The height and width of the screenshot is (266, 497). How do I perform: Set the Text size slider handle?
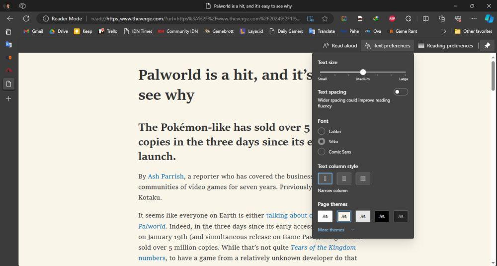[x=363, y=72]
